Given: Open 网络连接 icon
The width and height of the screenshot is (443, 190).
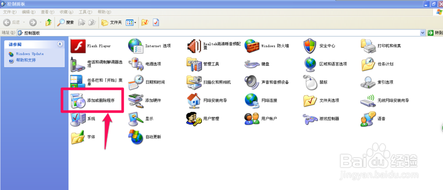Looking at the screenshot, I should [x=252, y=100].
